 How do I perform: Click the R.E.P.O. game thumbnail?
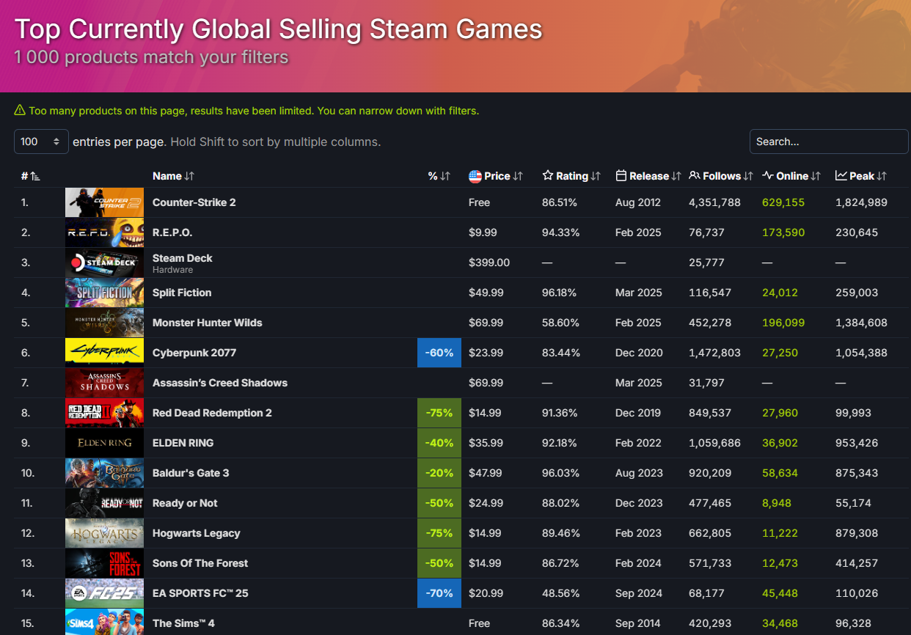[x=104, y=232]
